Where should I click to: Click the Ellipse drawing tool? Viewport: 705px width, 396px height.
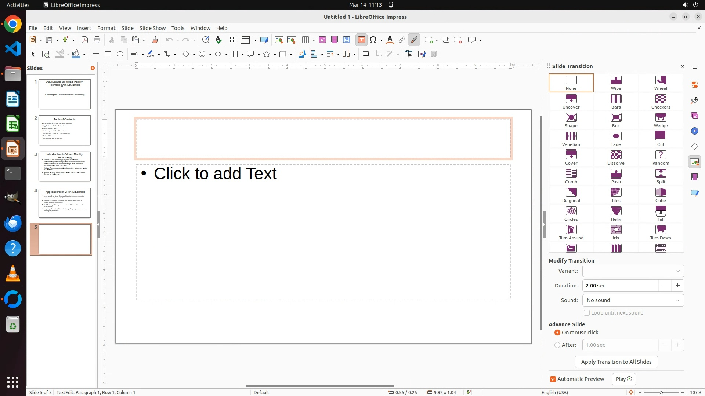(120, 54)
